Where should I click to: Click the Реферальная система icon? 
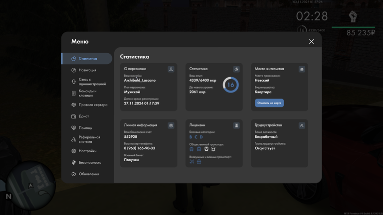(x=73, y=139)
